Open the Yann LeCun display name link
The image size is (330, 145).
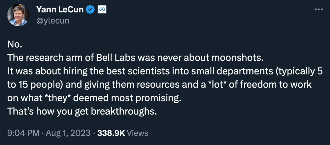(x=60, y=9)
